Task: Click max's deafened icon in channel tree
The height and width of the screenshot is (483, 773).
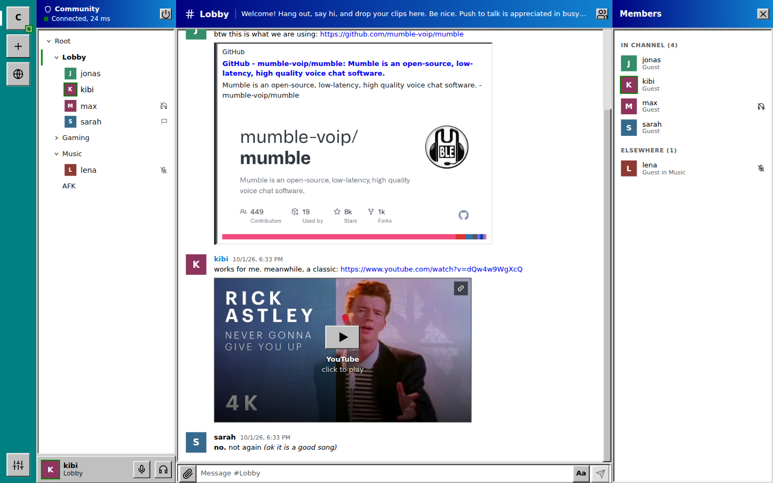Action: pyautogui.click(x=164, y=106)
